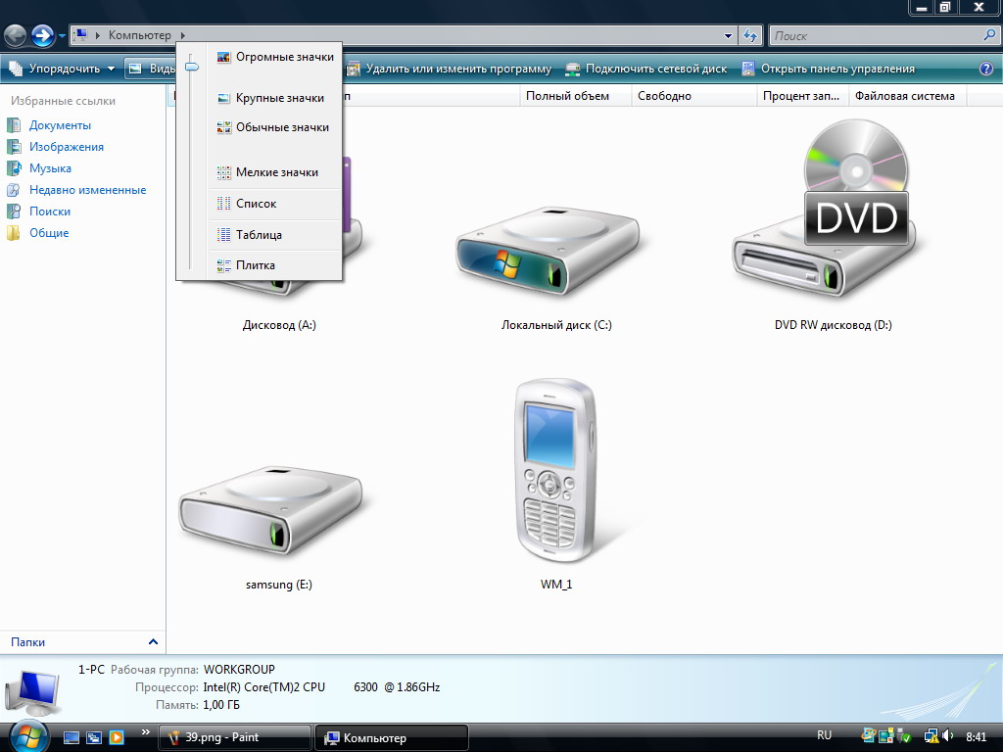The width and height of the screenshot is (1003, 752).
Task: Click Удалить или изменить программу
Action: click(449, 69)
